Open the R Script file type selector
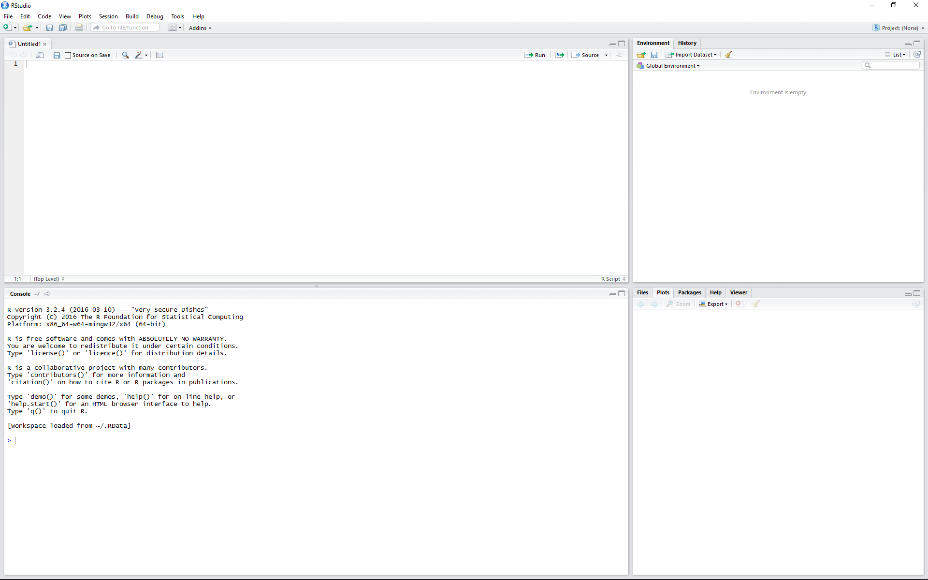The width and height of the screenshot is (928, 580). 613,279
